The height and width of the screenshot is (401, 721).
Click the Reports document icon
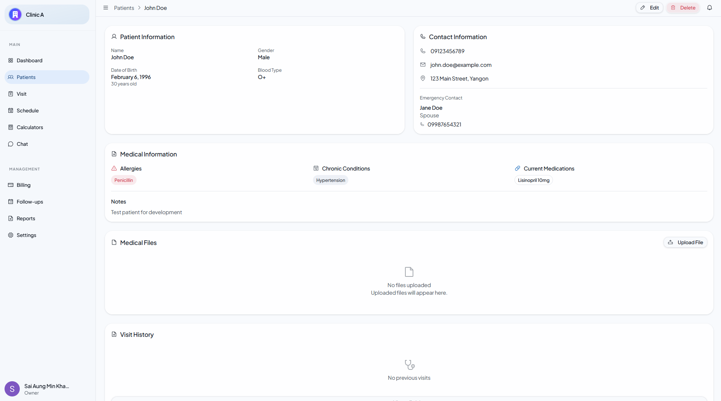click(11, 218)
